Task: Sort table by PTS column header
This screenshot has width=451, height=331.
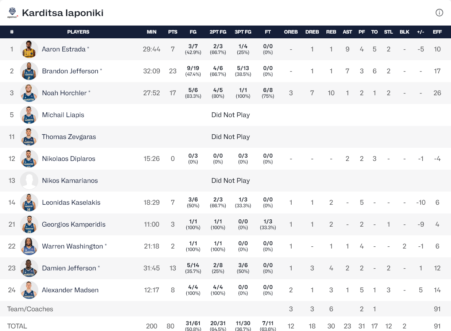Action: coord(173,32)
